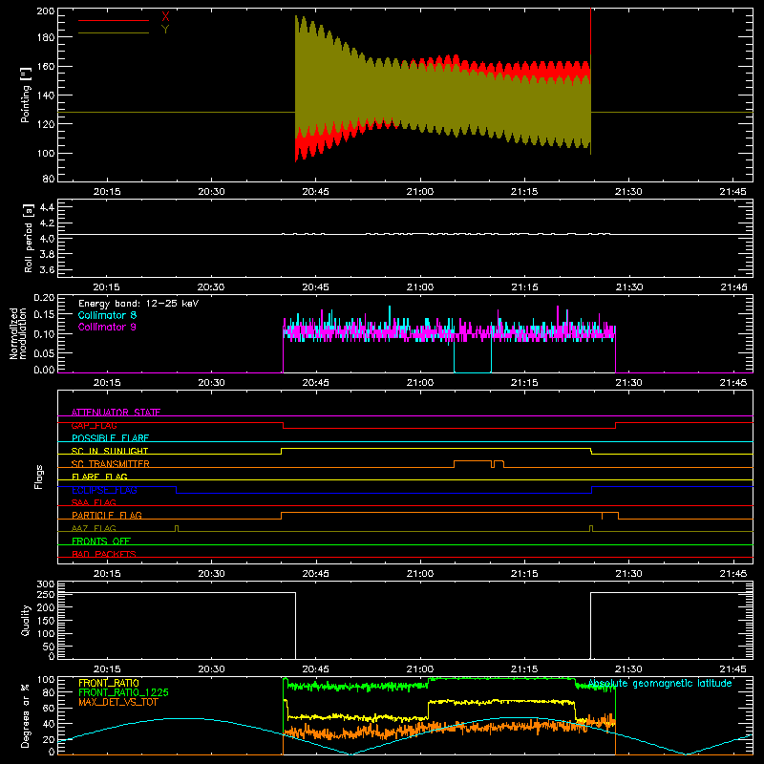764x764 pixels.
Task: Click the 21:00 time label under Pointing plot
Action: pyautogui.click(x=420, y=192)
